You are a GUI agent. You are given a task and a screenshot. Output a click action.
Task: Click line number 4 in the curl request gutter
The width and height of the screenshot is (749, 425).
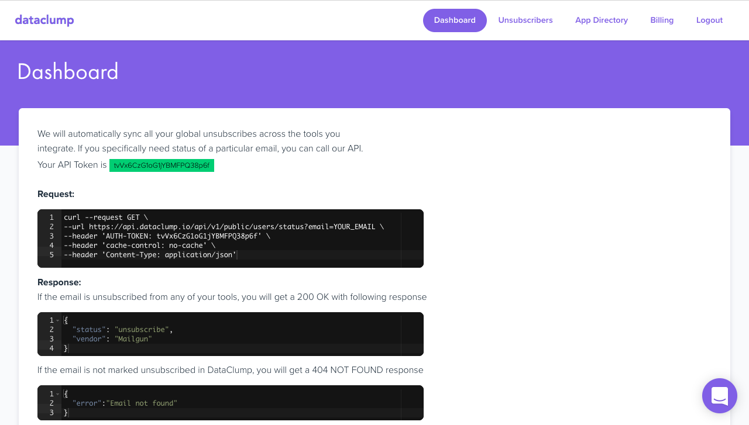coord(51,246)
